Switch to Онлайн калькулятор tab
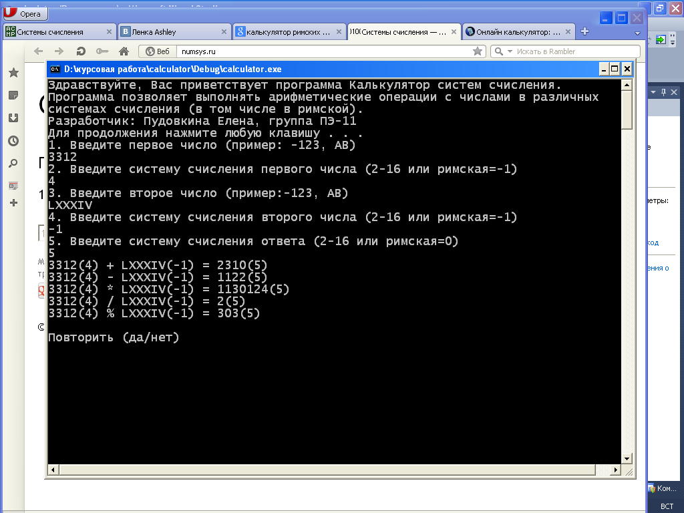 [518, 32]
